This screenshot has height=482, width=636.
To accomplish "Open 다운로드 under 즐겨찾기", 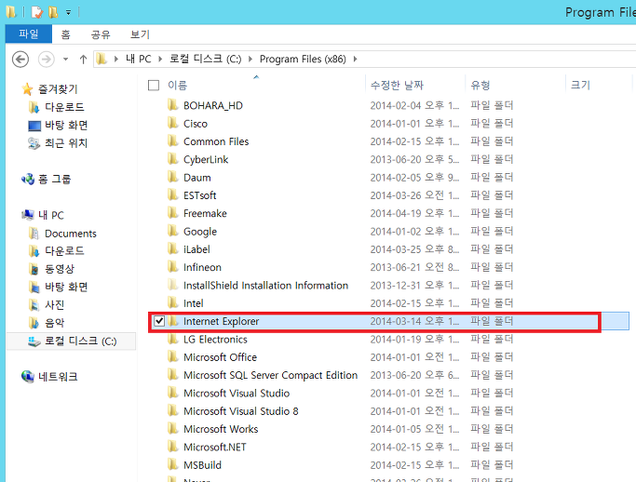I will coord(64,107).
